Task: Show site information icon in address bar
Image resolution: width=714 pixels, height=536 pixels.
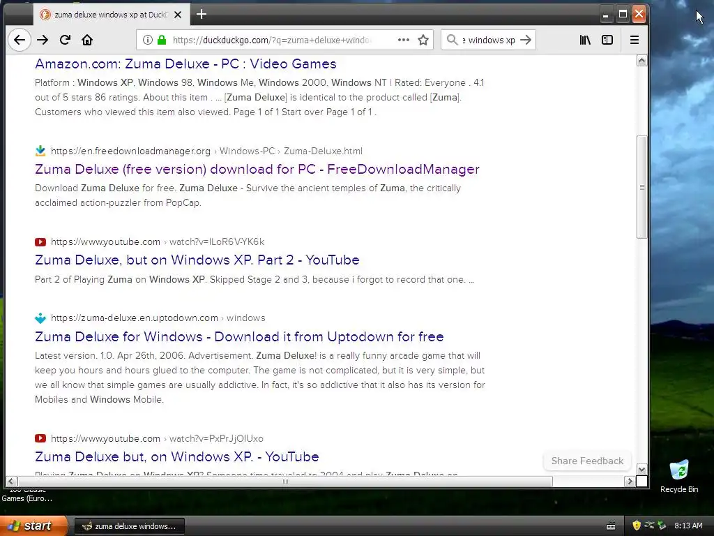Action: point(148,40)
